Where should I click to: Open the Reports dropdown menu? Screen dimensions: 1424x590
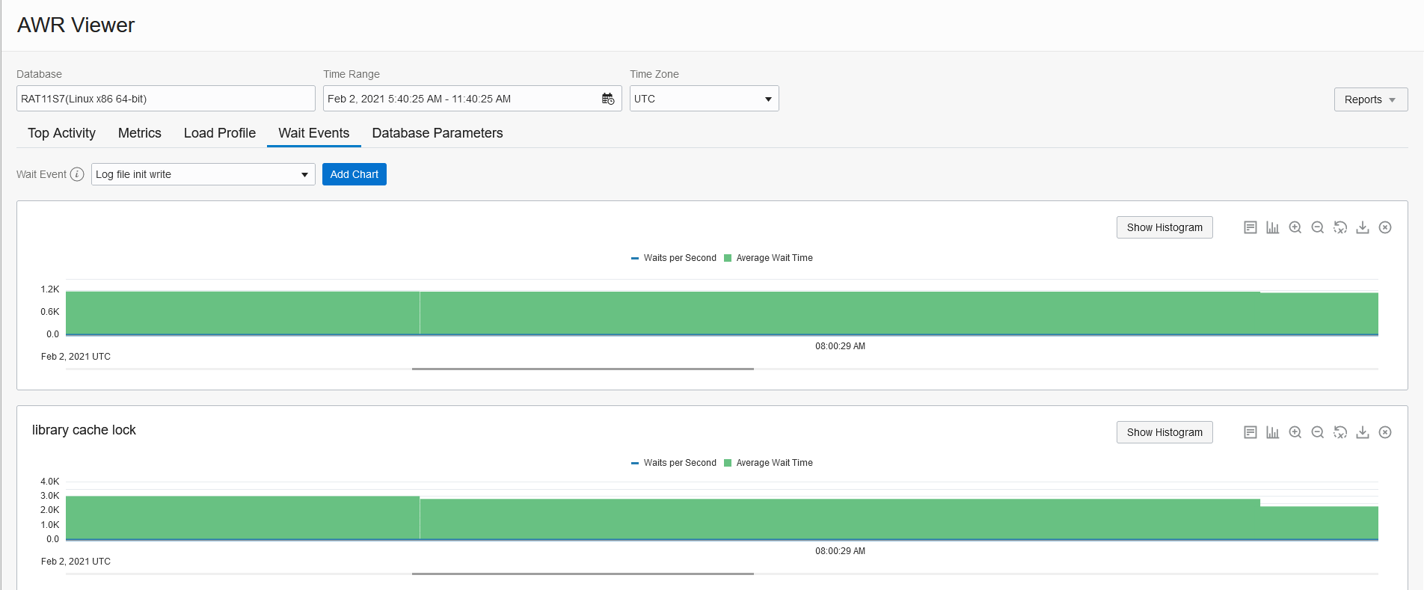[1370, 99]
